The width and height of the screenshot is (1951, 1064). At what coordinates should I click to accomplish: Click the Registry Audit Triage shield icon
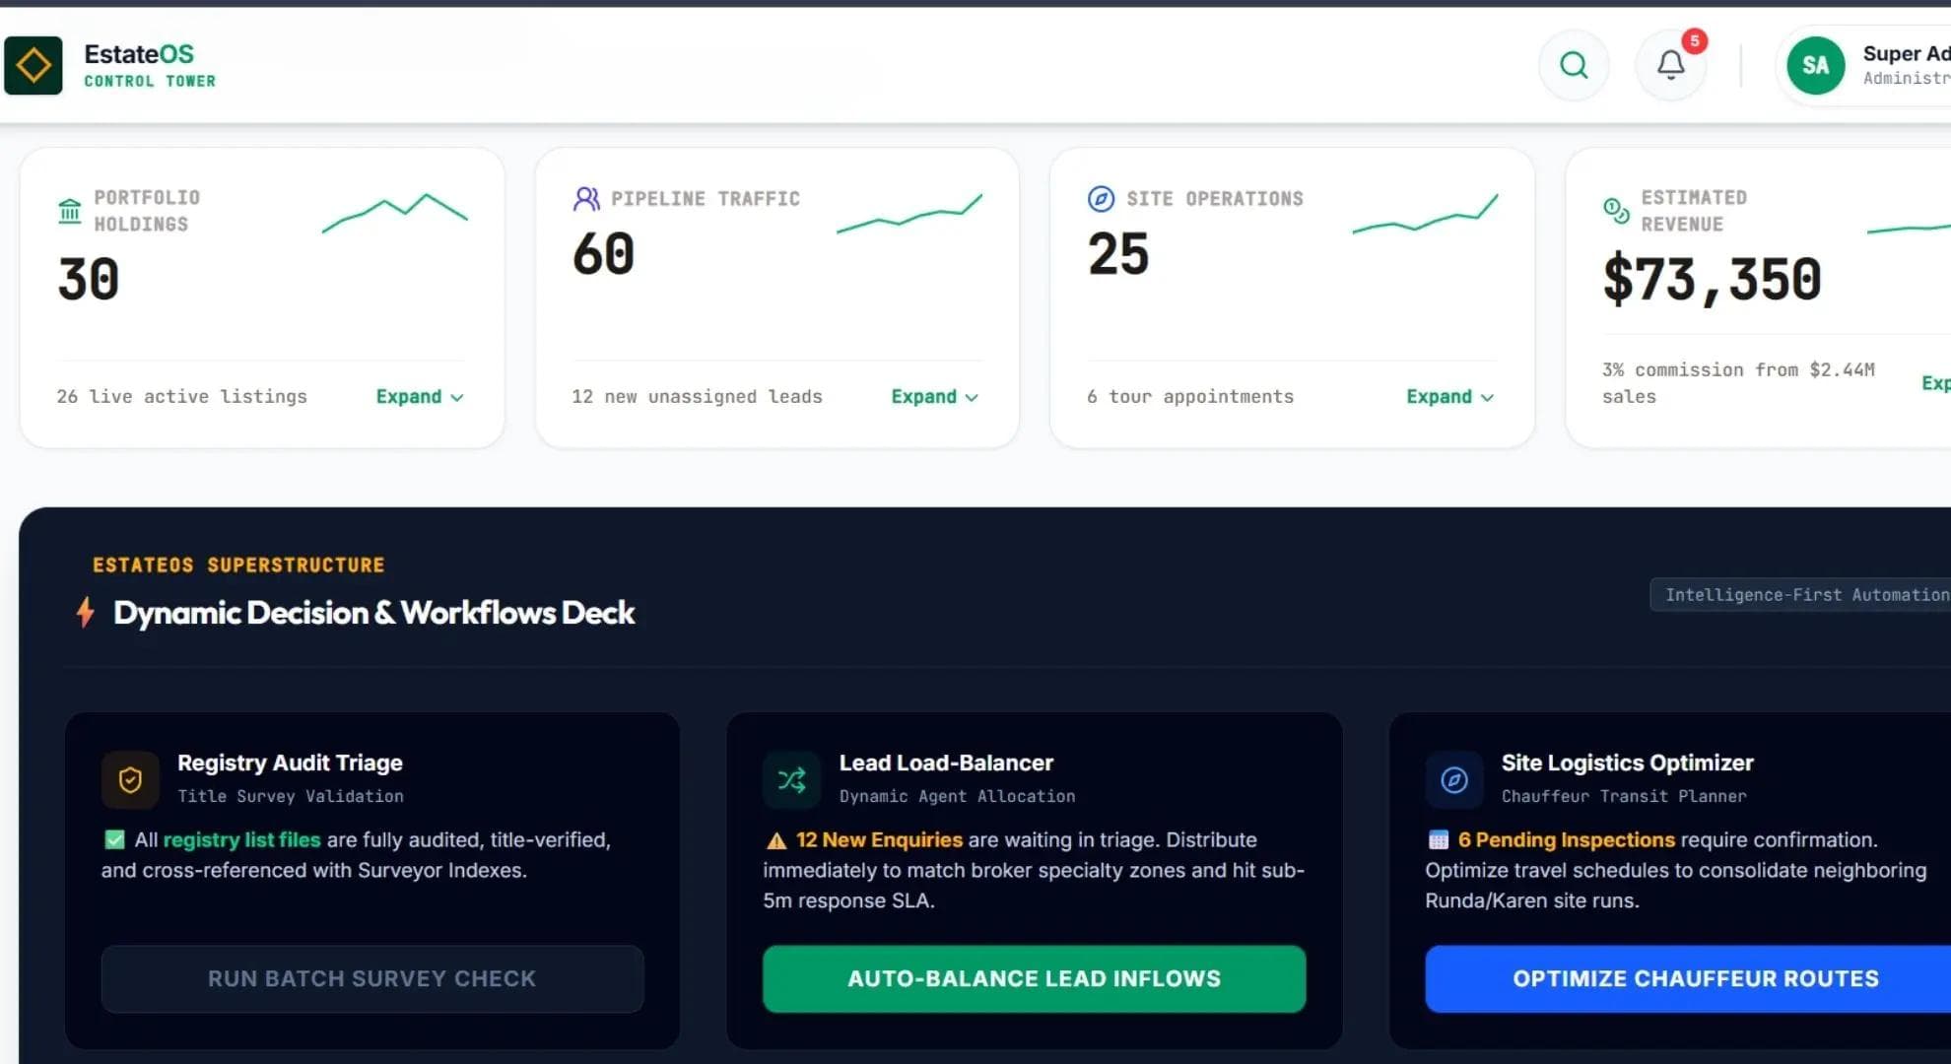click(130, 780)
